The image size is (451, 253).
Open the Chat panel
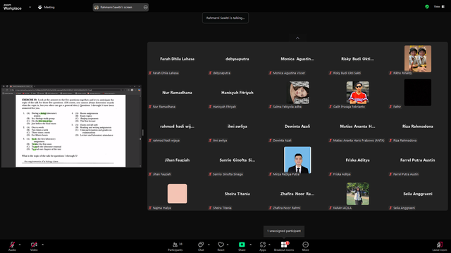(x=201, y=246)
